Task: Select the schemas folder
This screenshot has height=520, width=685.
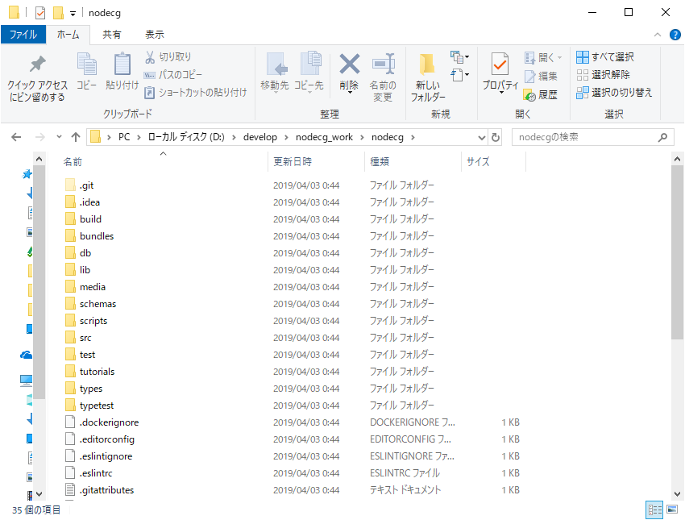Action: coord(98,304)
